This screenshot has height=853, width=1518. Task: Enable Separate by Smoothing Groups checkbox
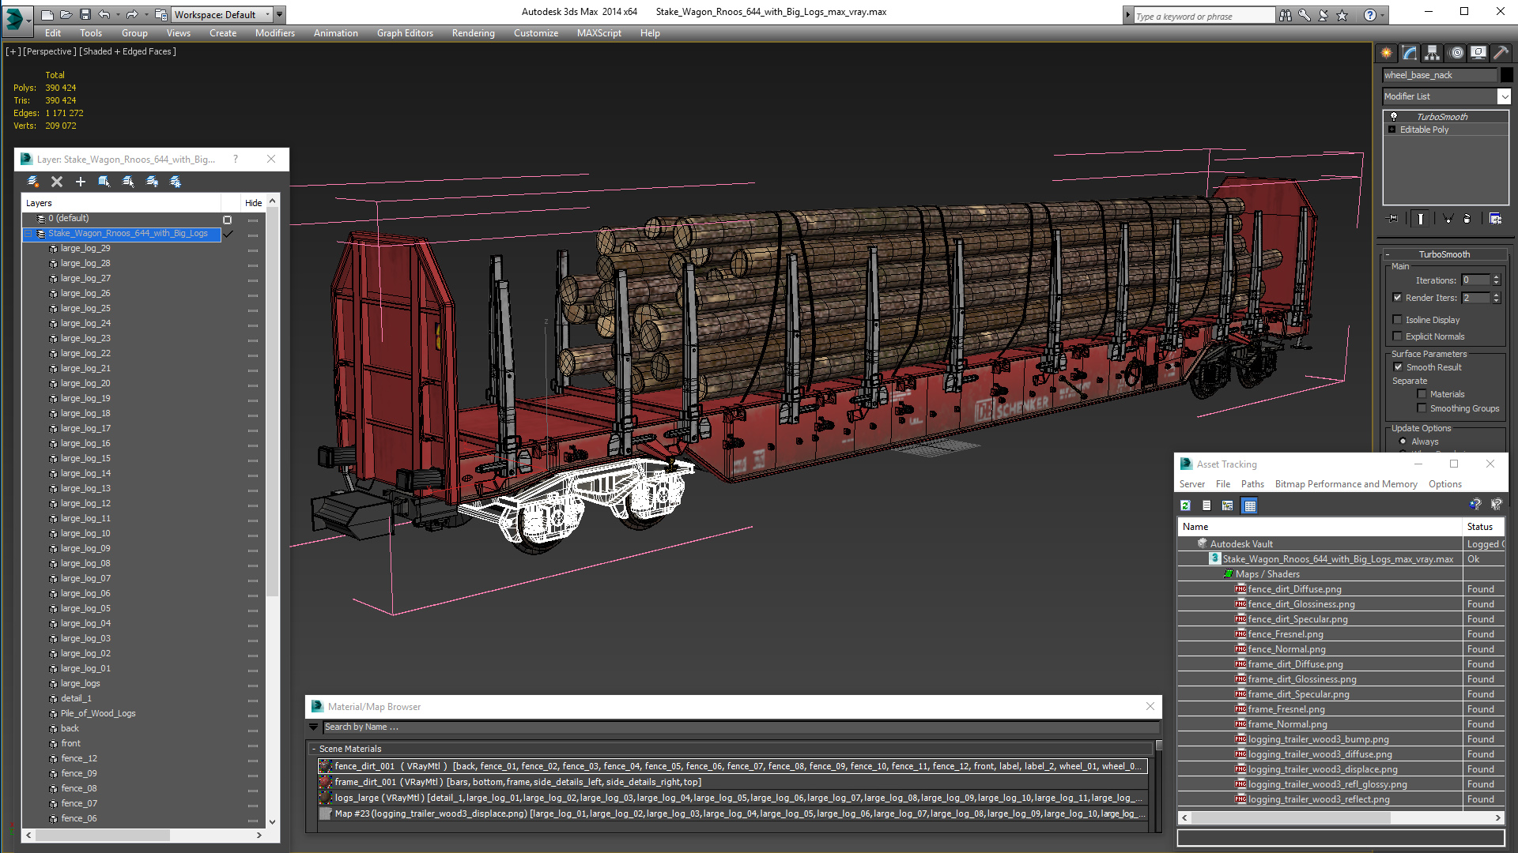1422,408
